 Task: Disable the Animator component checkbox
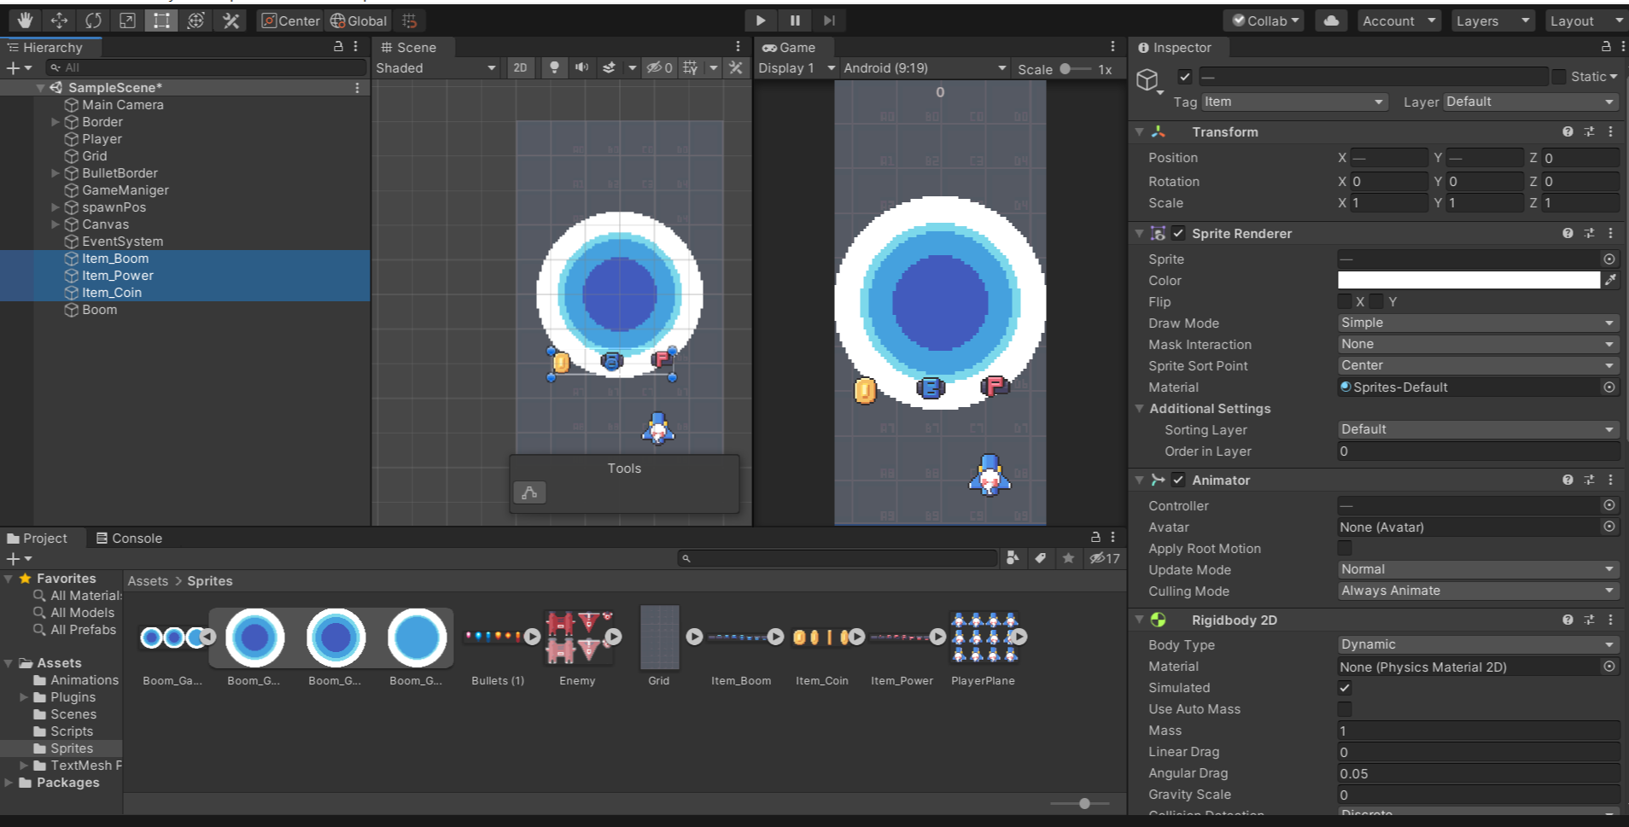pyautogui.click(x=1178, y=480)
